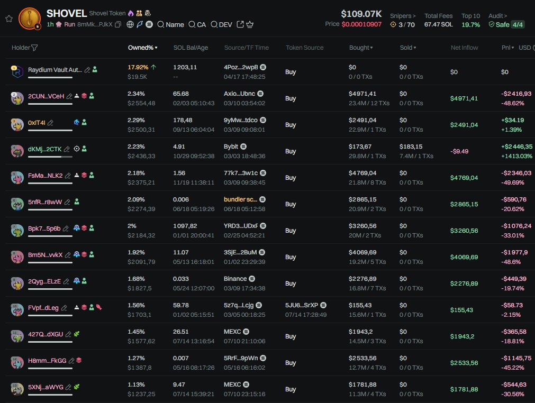Select the +1413.03% Pnl value
The height and width of the screenshot is (403, 535).
516,156
